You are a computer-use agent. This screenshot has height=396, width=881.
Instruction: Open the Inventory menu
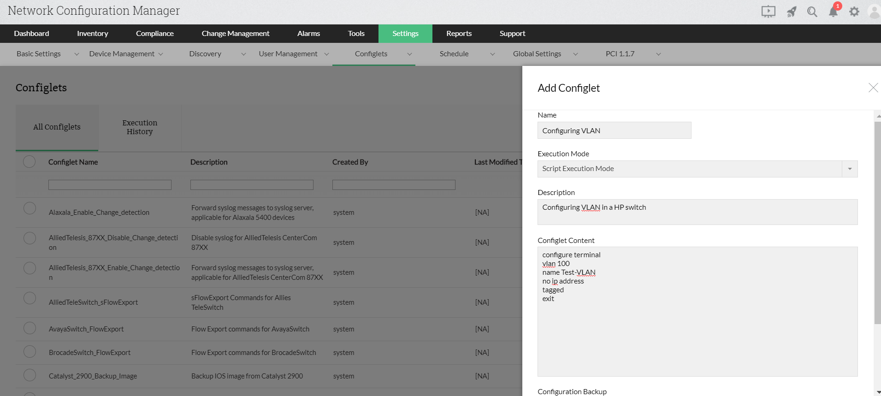tap(92, 34)
